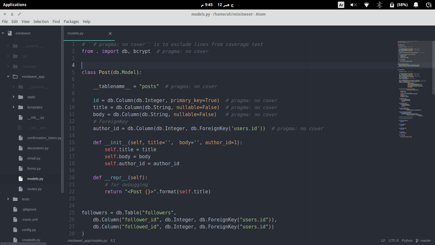Click the notification bell icon
The image size is (435, 245).
tap(416, 5)
